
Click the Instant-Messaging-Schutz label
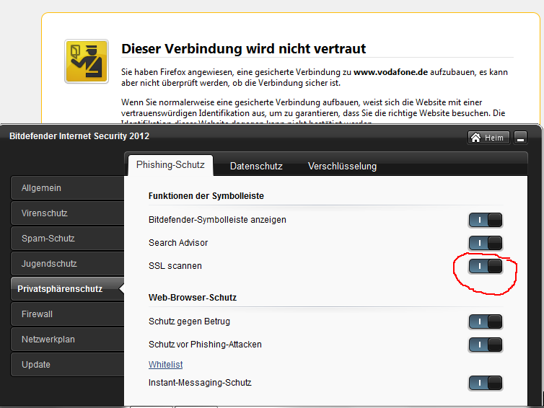(200, 383)
